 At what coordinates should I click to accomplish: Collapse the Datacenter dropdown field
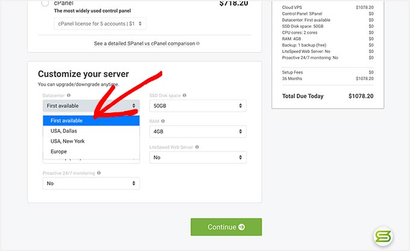(91, 106)
